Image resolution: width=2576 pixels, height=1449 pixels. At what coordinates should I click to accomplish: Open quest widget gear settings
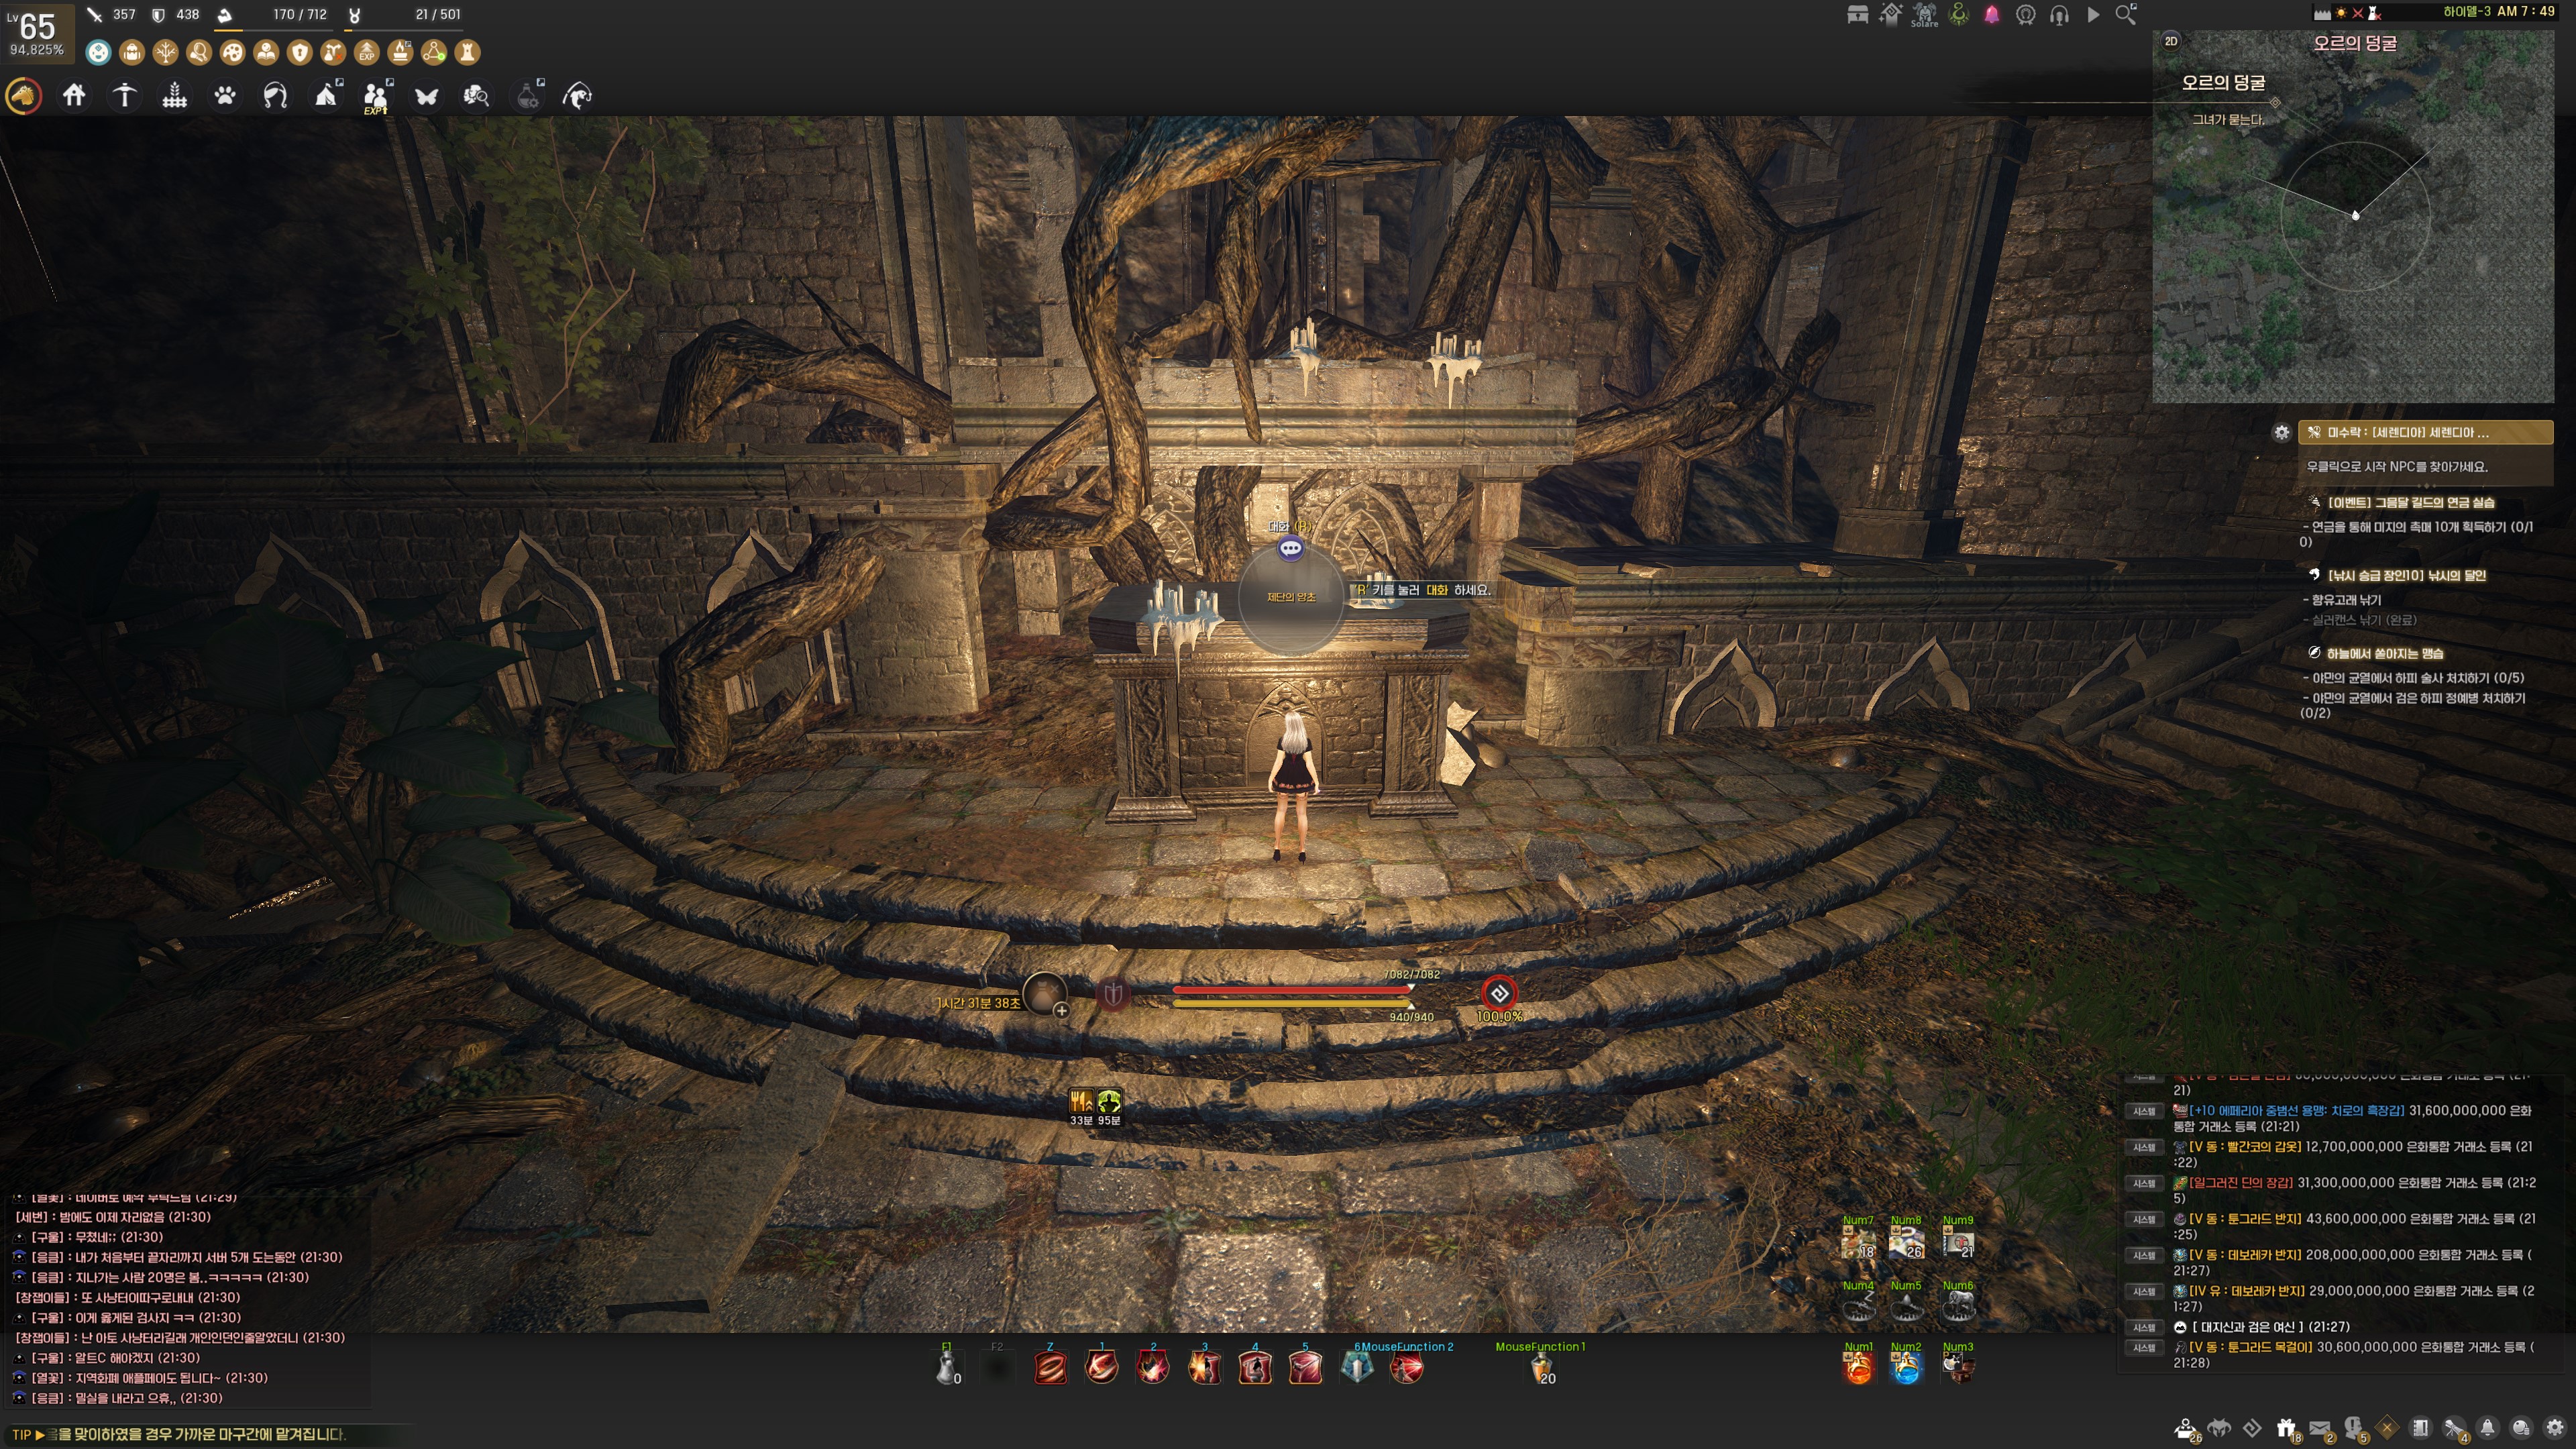click(x=2281, y=432)
